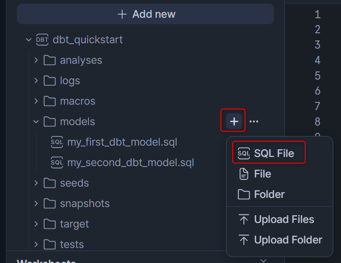Click the folder icon next to seeds

click(x=50, y=183)
